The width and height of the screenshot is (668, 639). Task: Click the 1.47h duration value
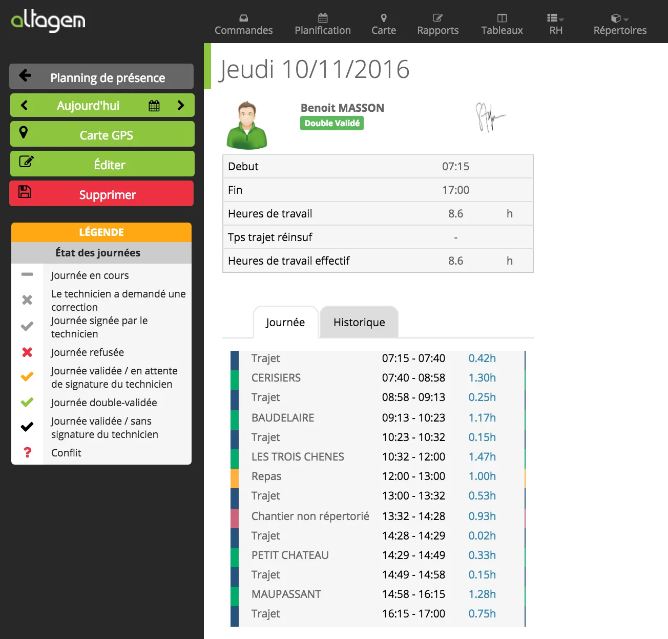click(x=482, y=456)
